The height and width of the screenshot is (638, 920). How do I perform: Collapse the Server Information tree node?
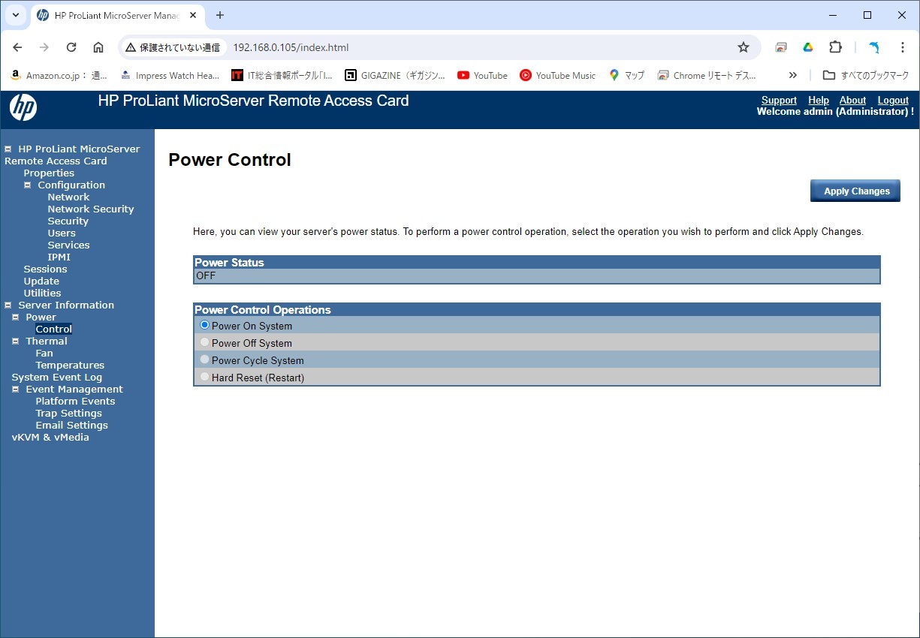click(x=8, y=305)
